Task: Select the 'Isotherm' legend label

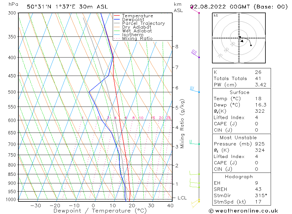Action: (133, 35)
